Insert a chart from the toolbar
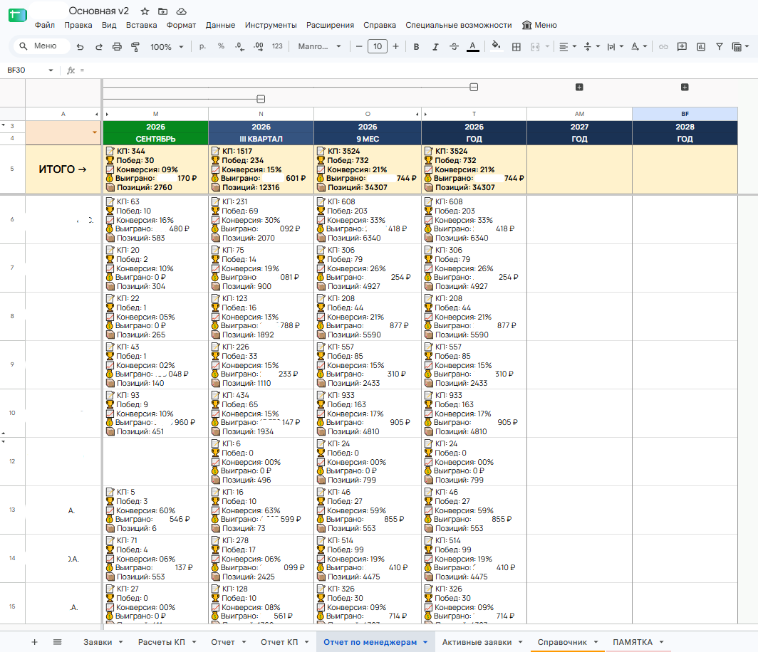The image size is (758, 652). [x=701, y=46]
